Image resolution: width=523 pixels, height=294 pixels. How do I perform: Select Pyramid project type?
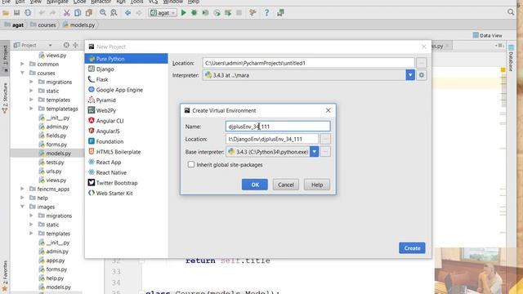point(126,100)
